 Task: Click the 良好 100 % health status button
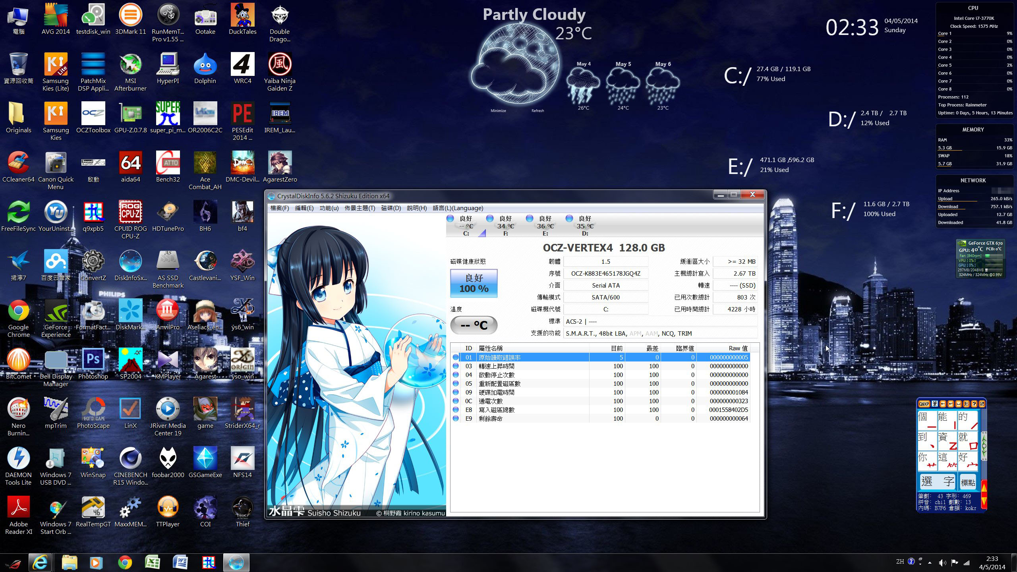click(x=474, y=283)
